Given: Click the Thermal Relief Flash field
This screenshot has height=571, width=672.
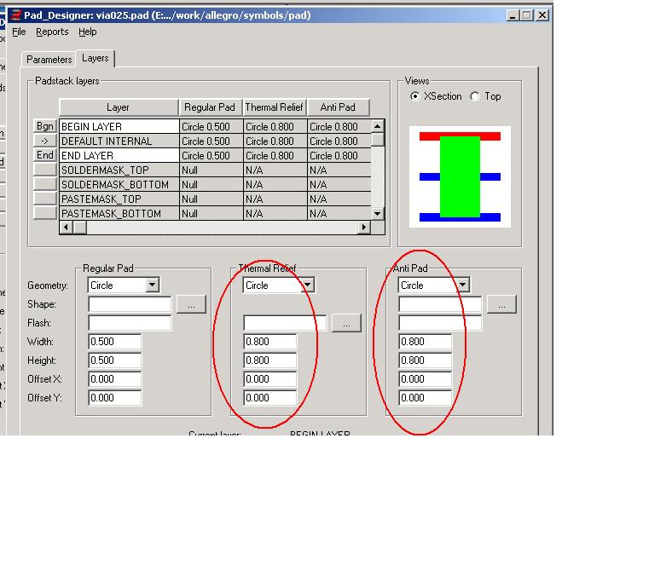Looking at the screenshot, I should pos(285,323).
